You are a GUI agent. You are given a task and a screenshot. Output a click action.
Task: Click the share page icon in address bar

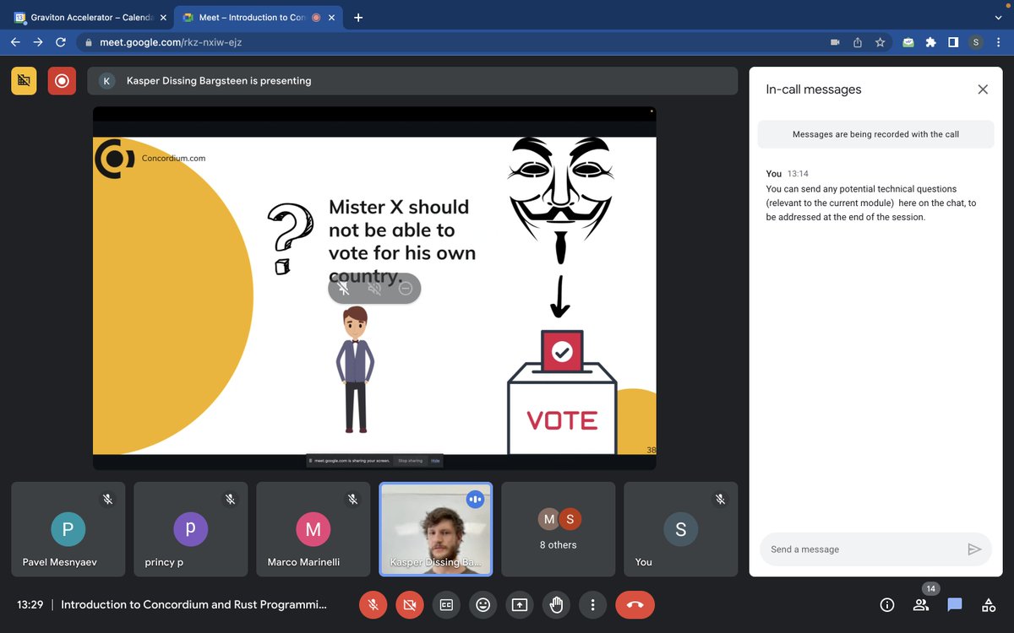[858, 42]
